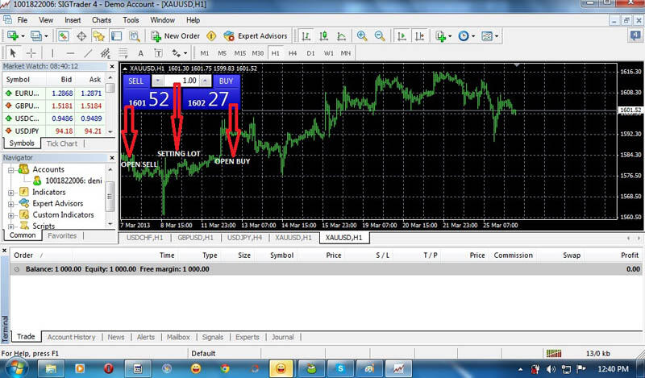
Task: Toggle chart Auto Scroll
Action: click(402, 36)
